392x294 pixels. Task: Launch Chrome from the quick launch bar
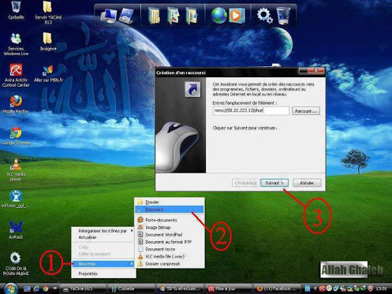point(46,288)
